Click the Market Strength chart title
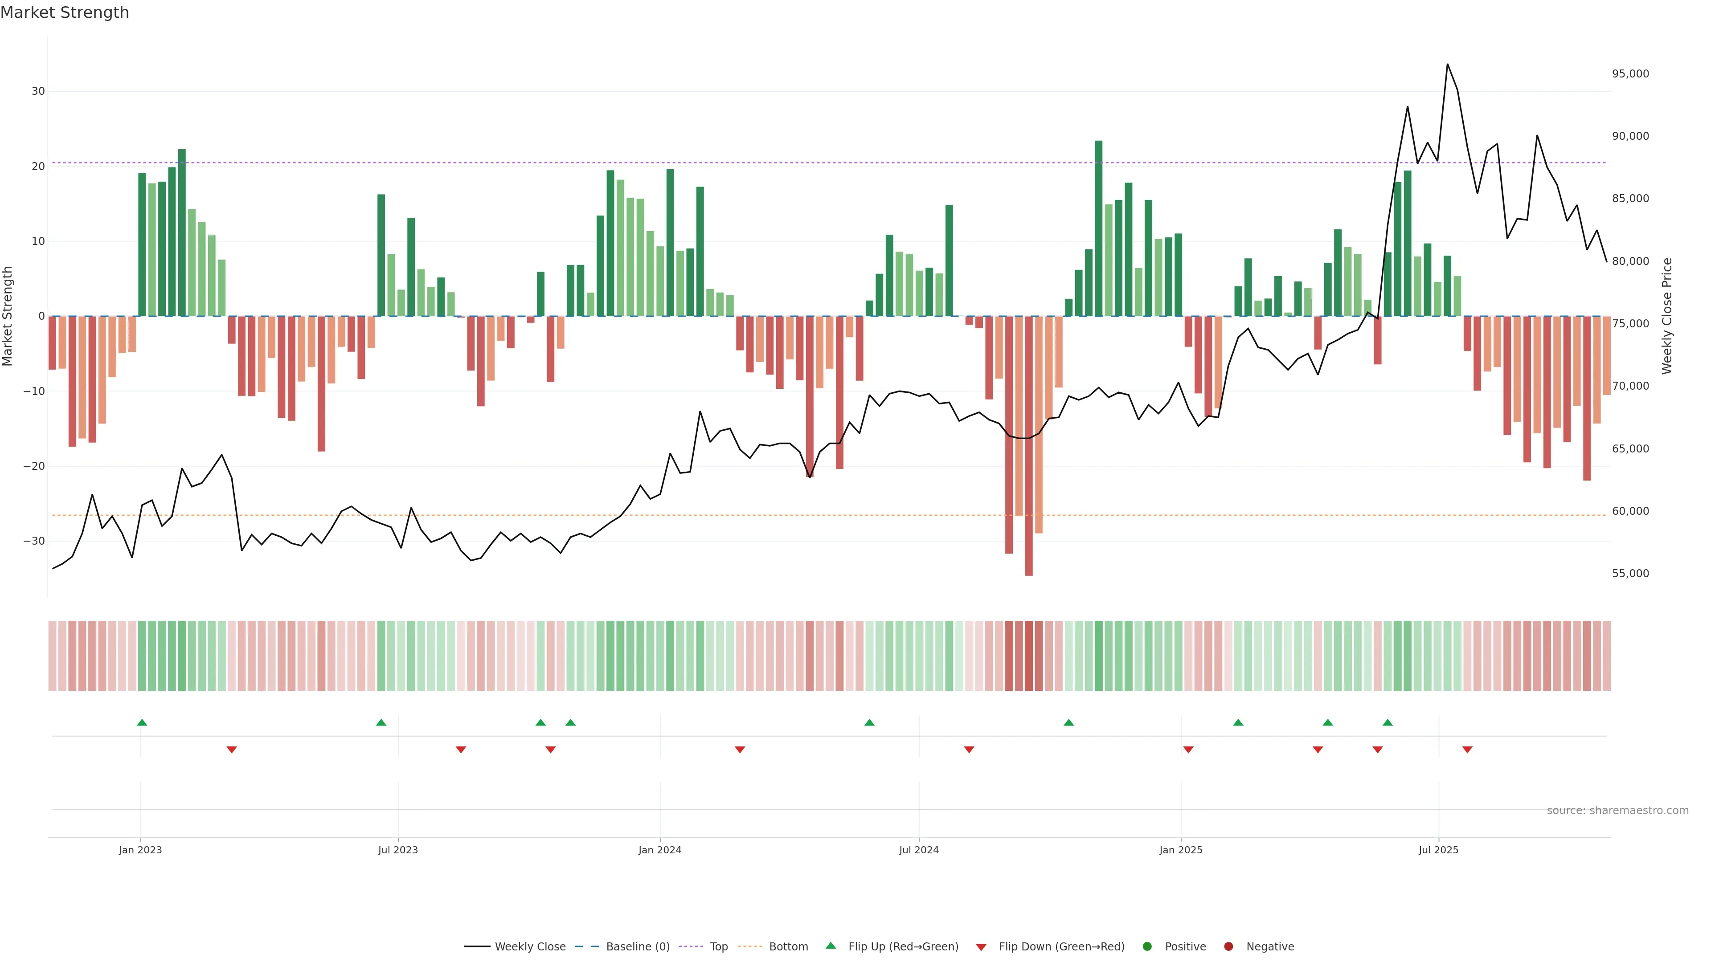1711x962 pixels. 65,12
